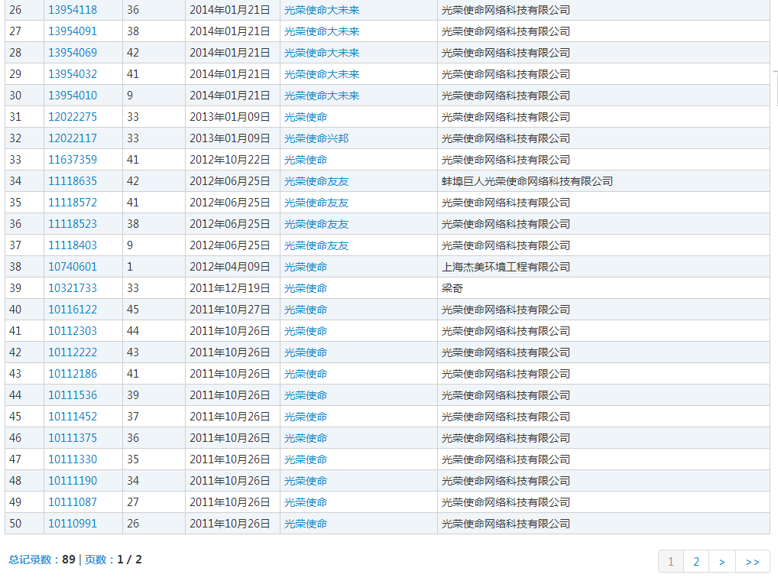Screen dimensions: 778x581
Task: Click trademark name 光荣使命 in row 49
Action: pos(306,502)
